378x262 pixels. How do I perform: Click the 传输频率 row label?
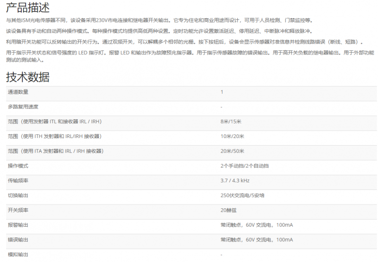pos(18,180)
